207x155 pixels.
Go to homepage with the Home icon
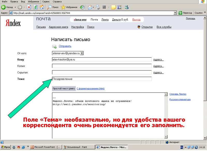click(42, 7)
